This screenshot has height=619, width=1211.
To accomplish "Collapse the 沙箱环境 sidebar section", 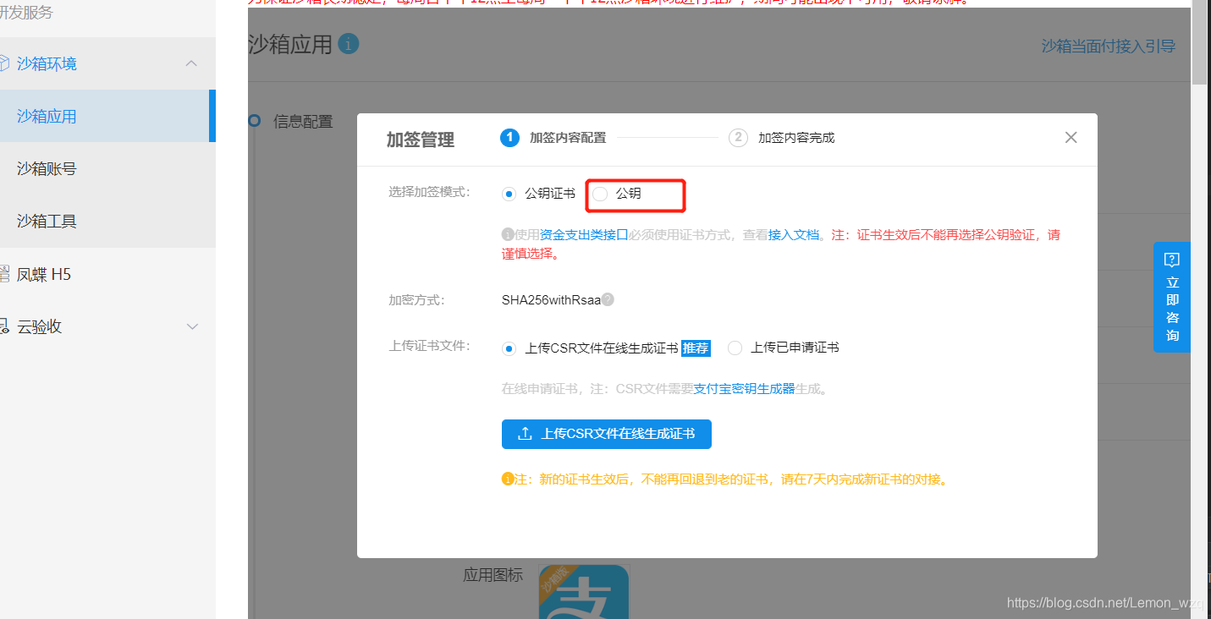I will pos(192,63).
